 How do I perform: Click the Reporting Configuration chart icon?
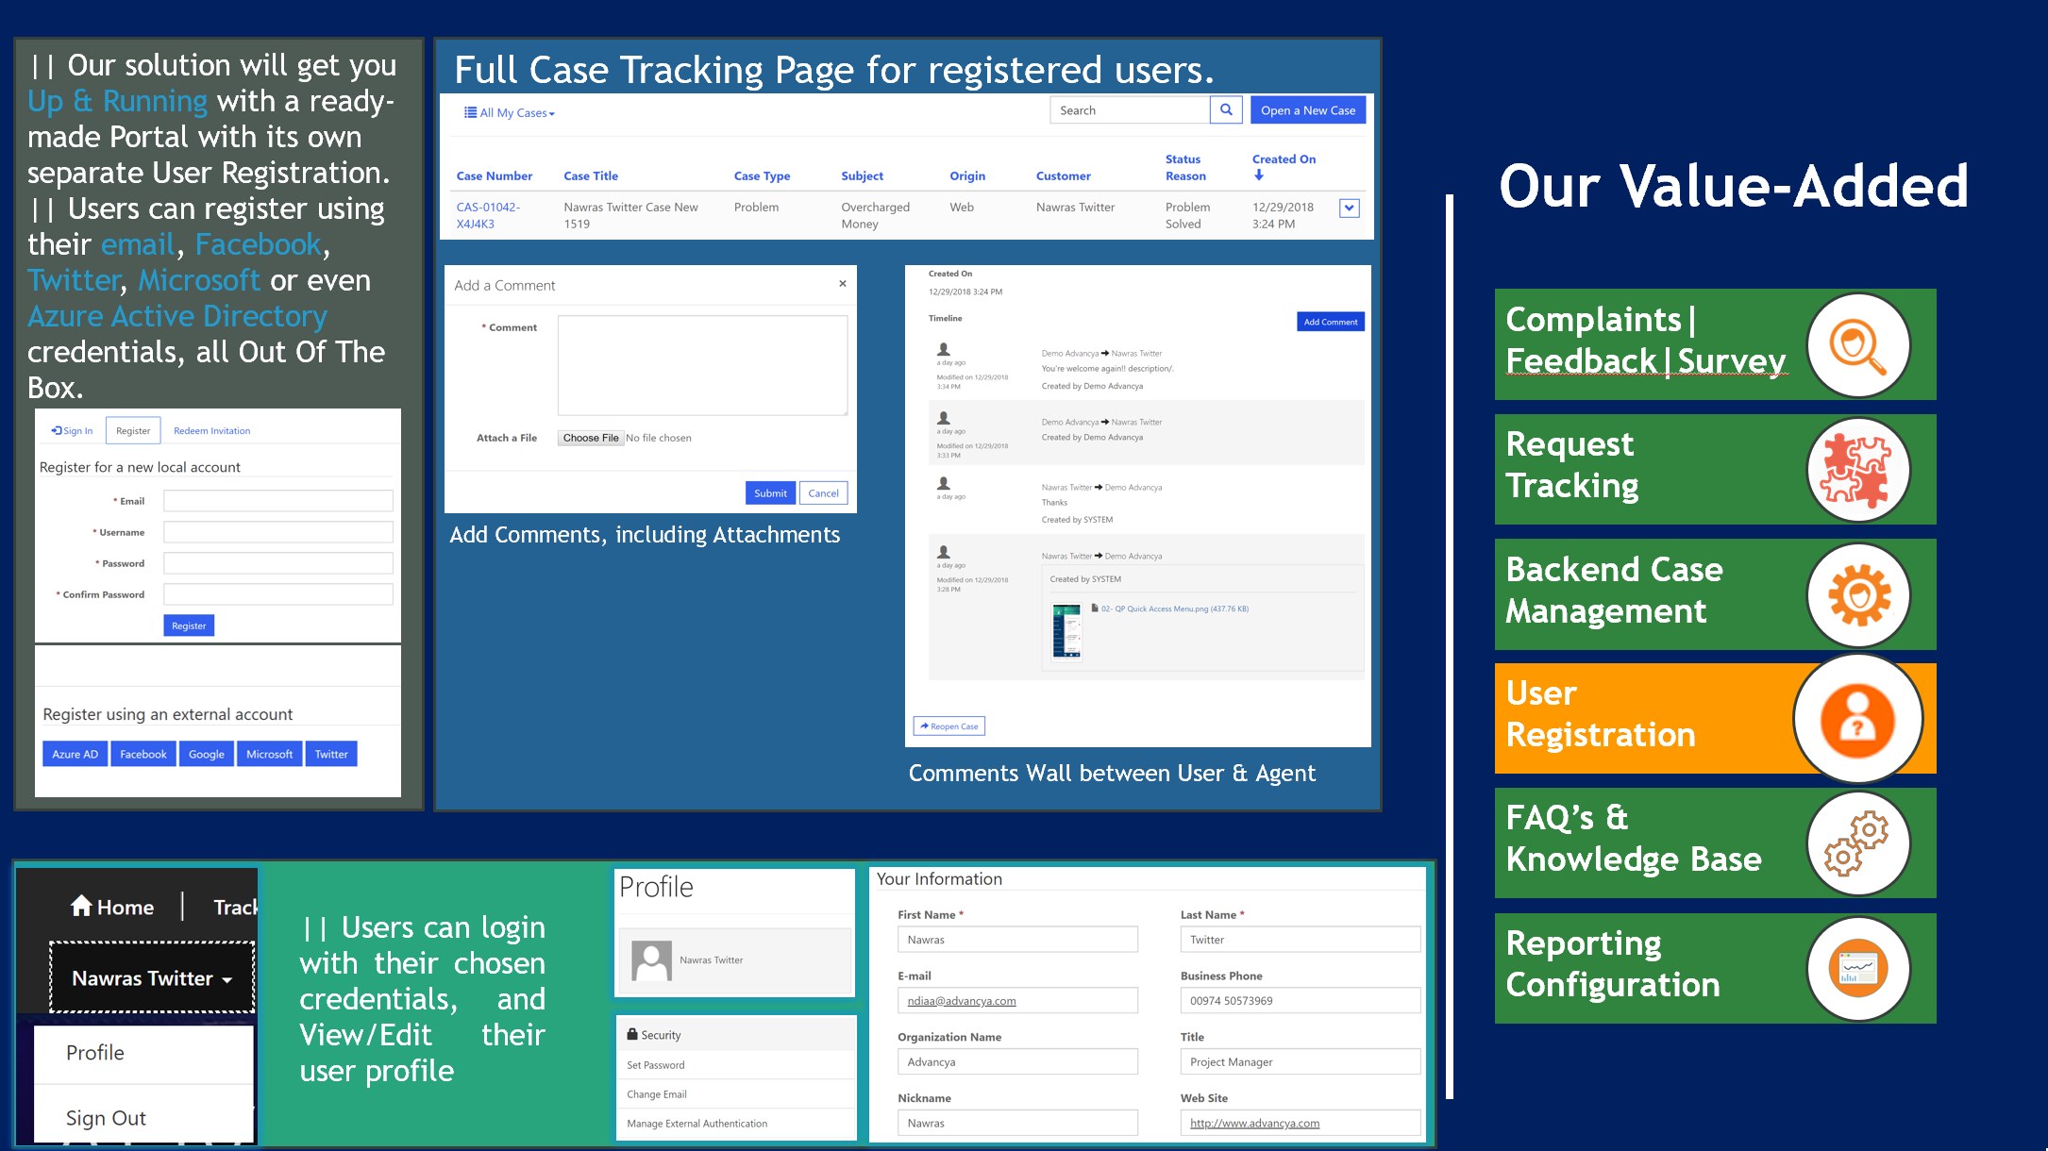point(1857,969)
